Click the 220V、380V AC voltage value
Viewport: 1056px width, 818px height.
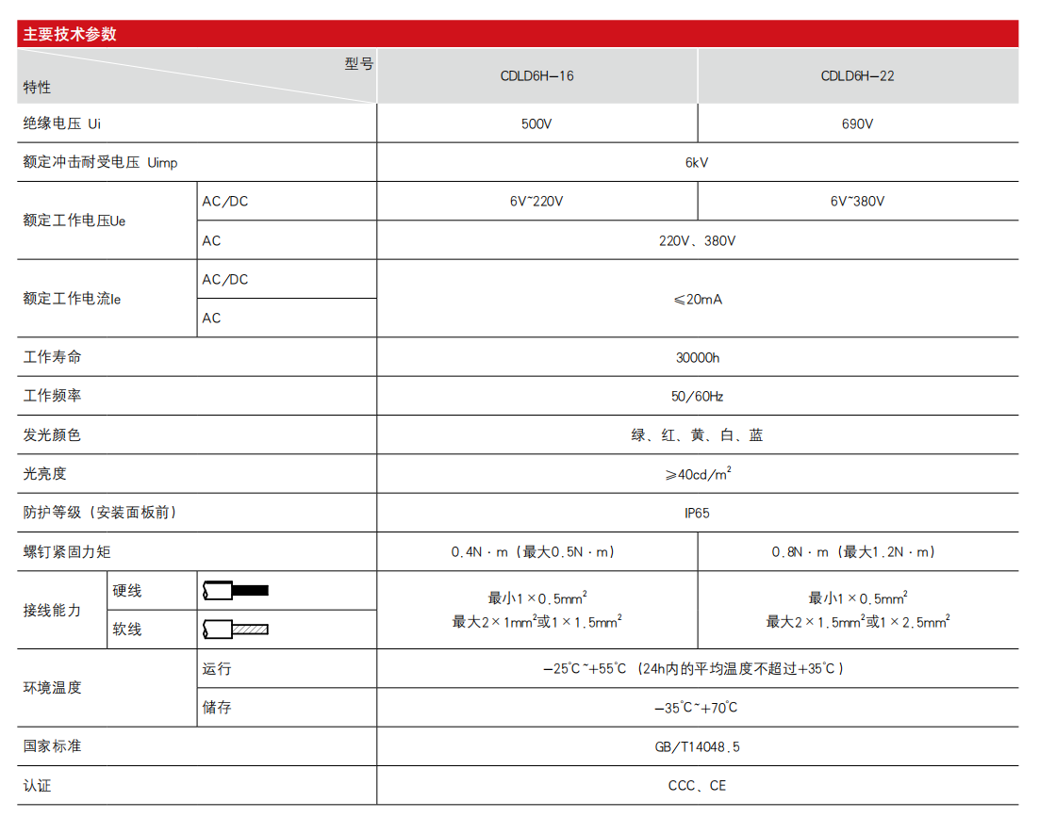(697, 240)
